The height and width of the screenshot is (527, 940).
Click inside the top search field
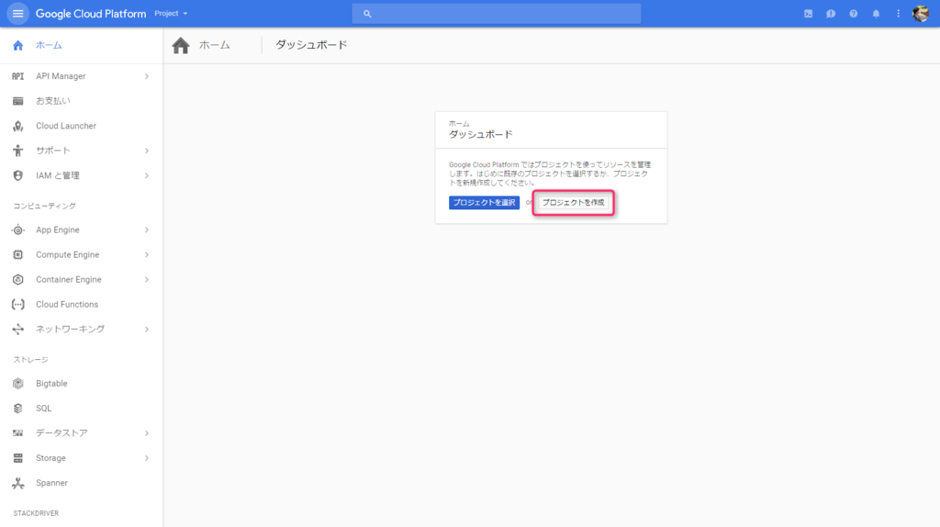[x=497, y=14]
